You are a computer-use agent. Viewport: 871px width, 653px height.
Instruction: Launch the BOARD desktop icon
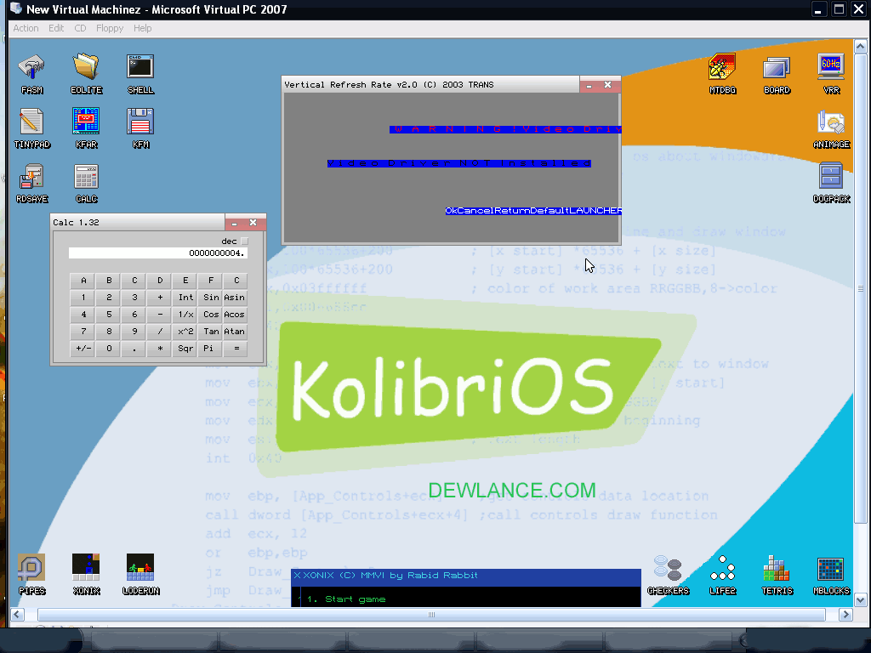777,74
